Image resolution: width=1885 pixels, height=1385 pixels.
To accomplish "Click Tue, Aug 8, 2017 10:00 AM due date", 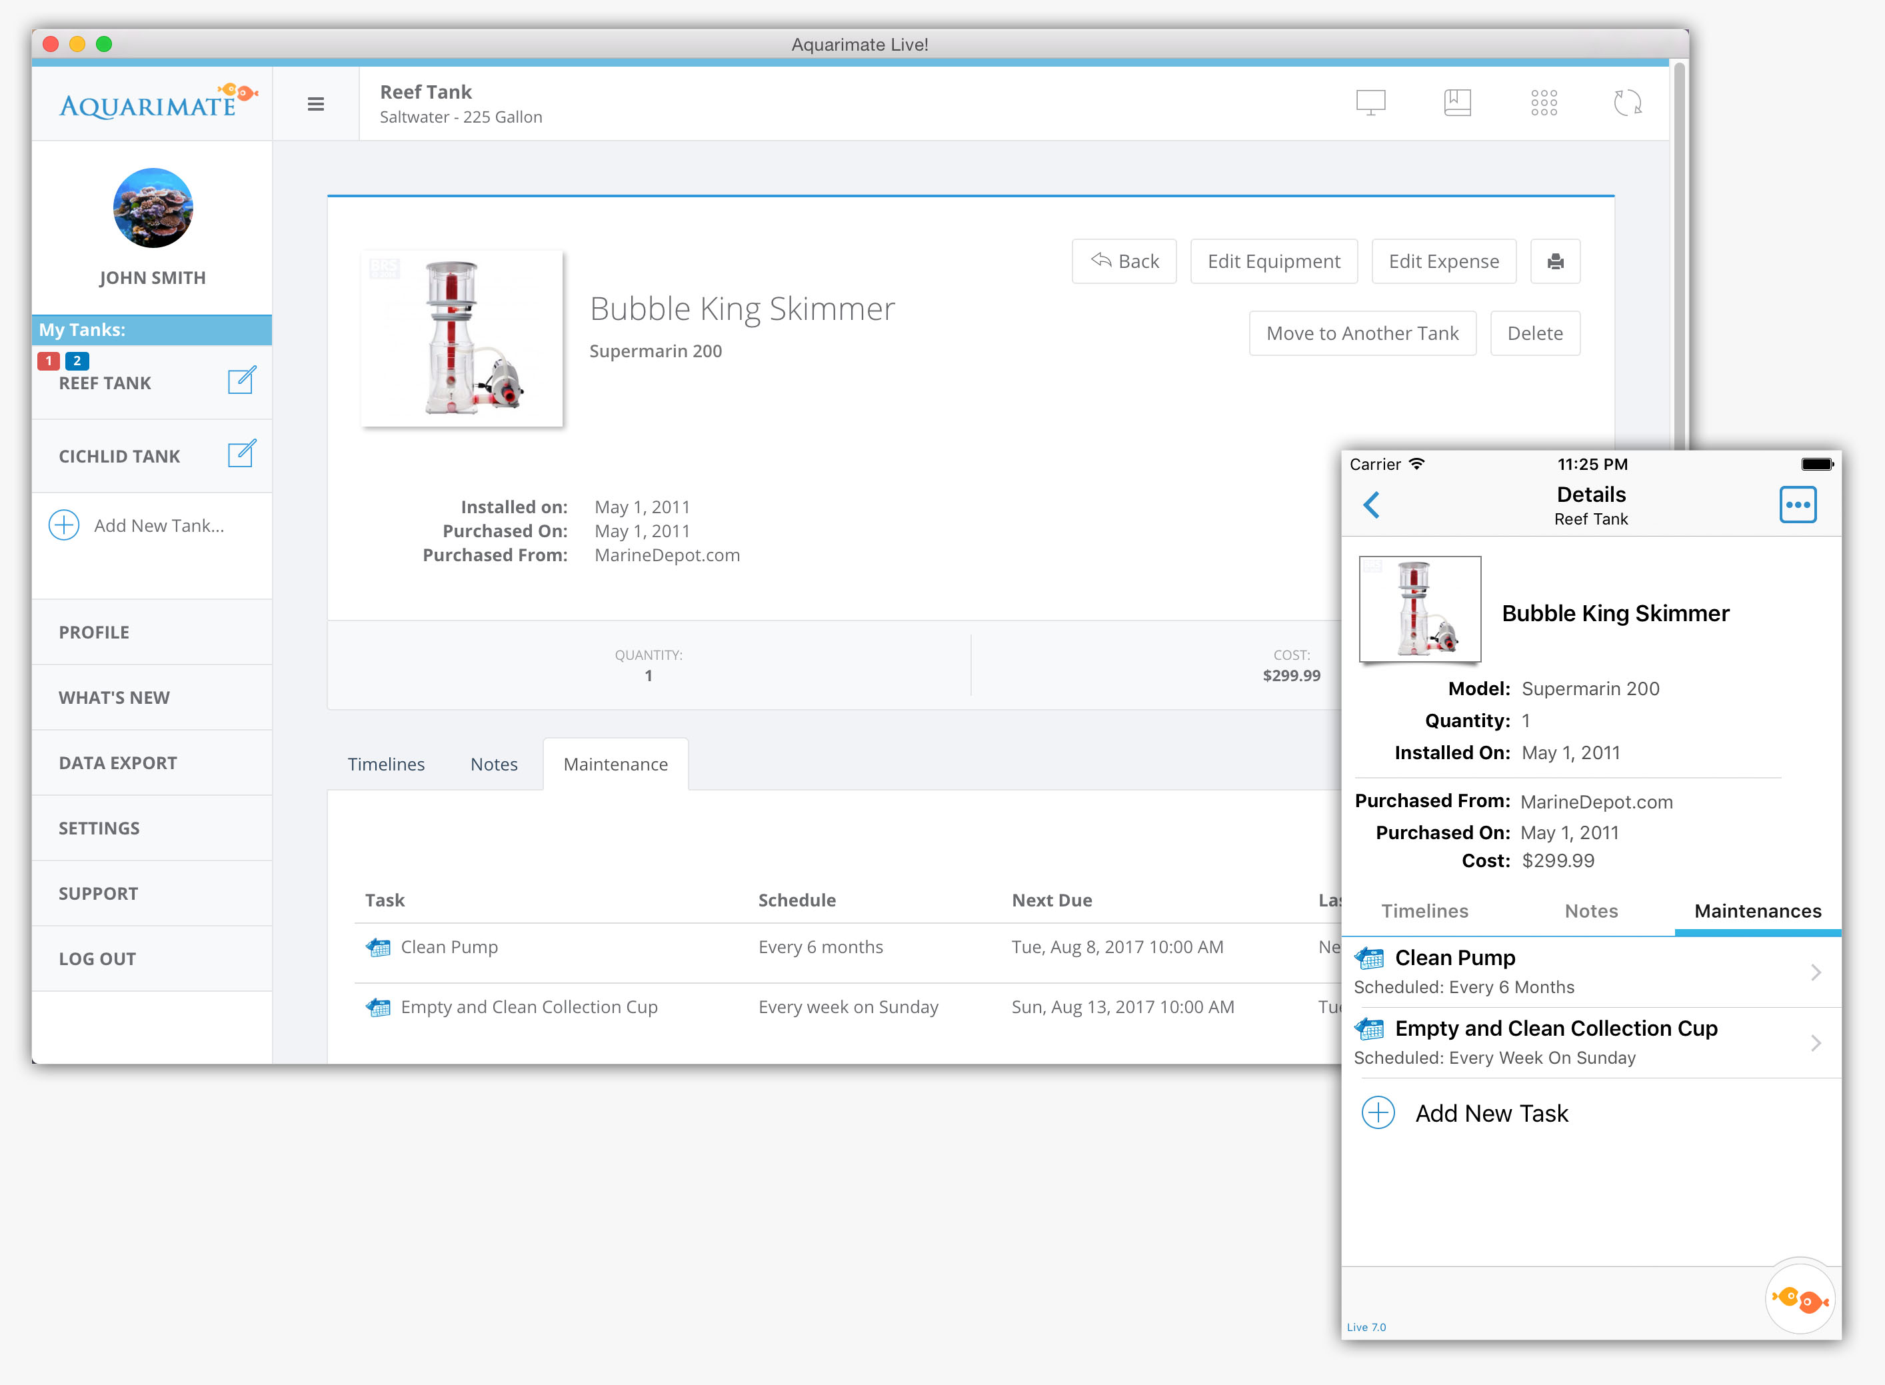I will 1117,947.
